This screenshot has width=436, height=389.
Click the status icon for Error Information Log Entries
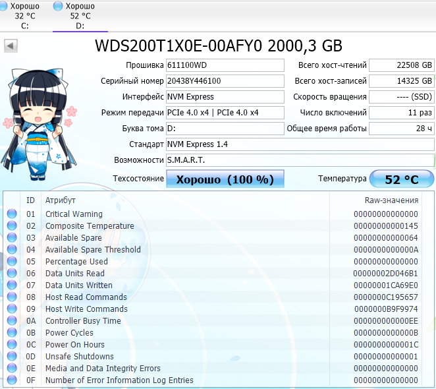(12, 380)
